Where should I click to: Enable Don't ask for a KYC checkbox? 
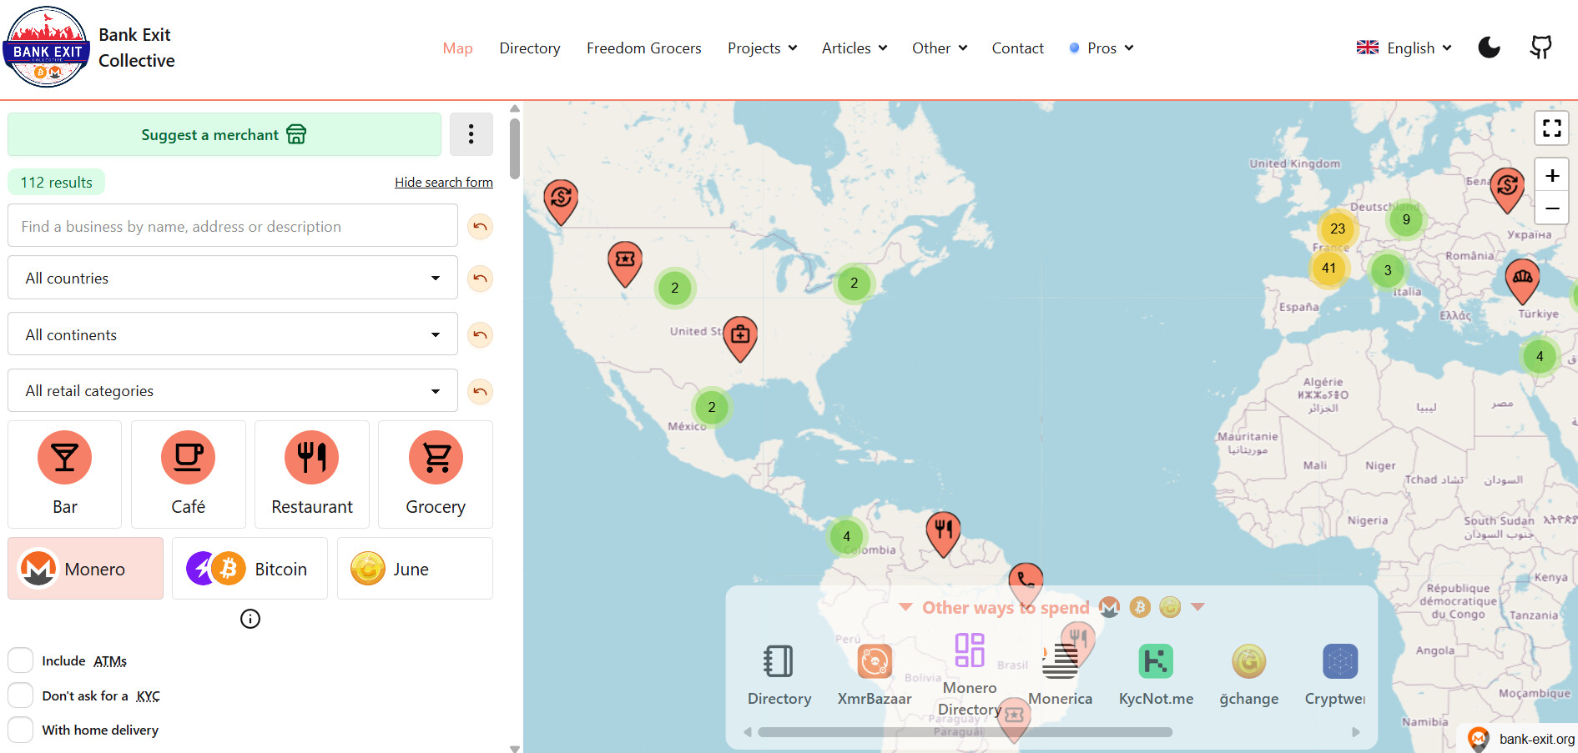pyautogui.click(x=21, y=695)
